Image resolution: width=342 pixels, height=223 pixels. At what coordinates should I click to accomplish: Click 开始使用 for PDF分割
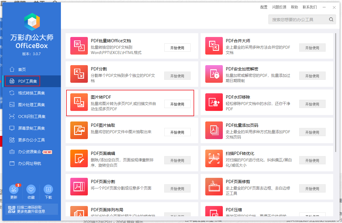pyautogui.click(x=177, y=76)
